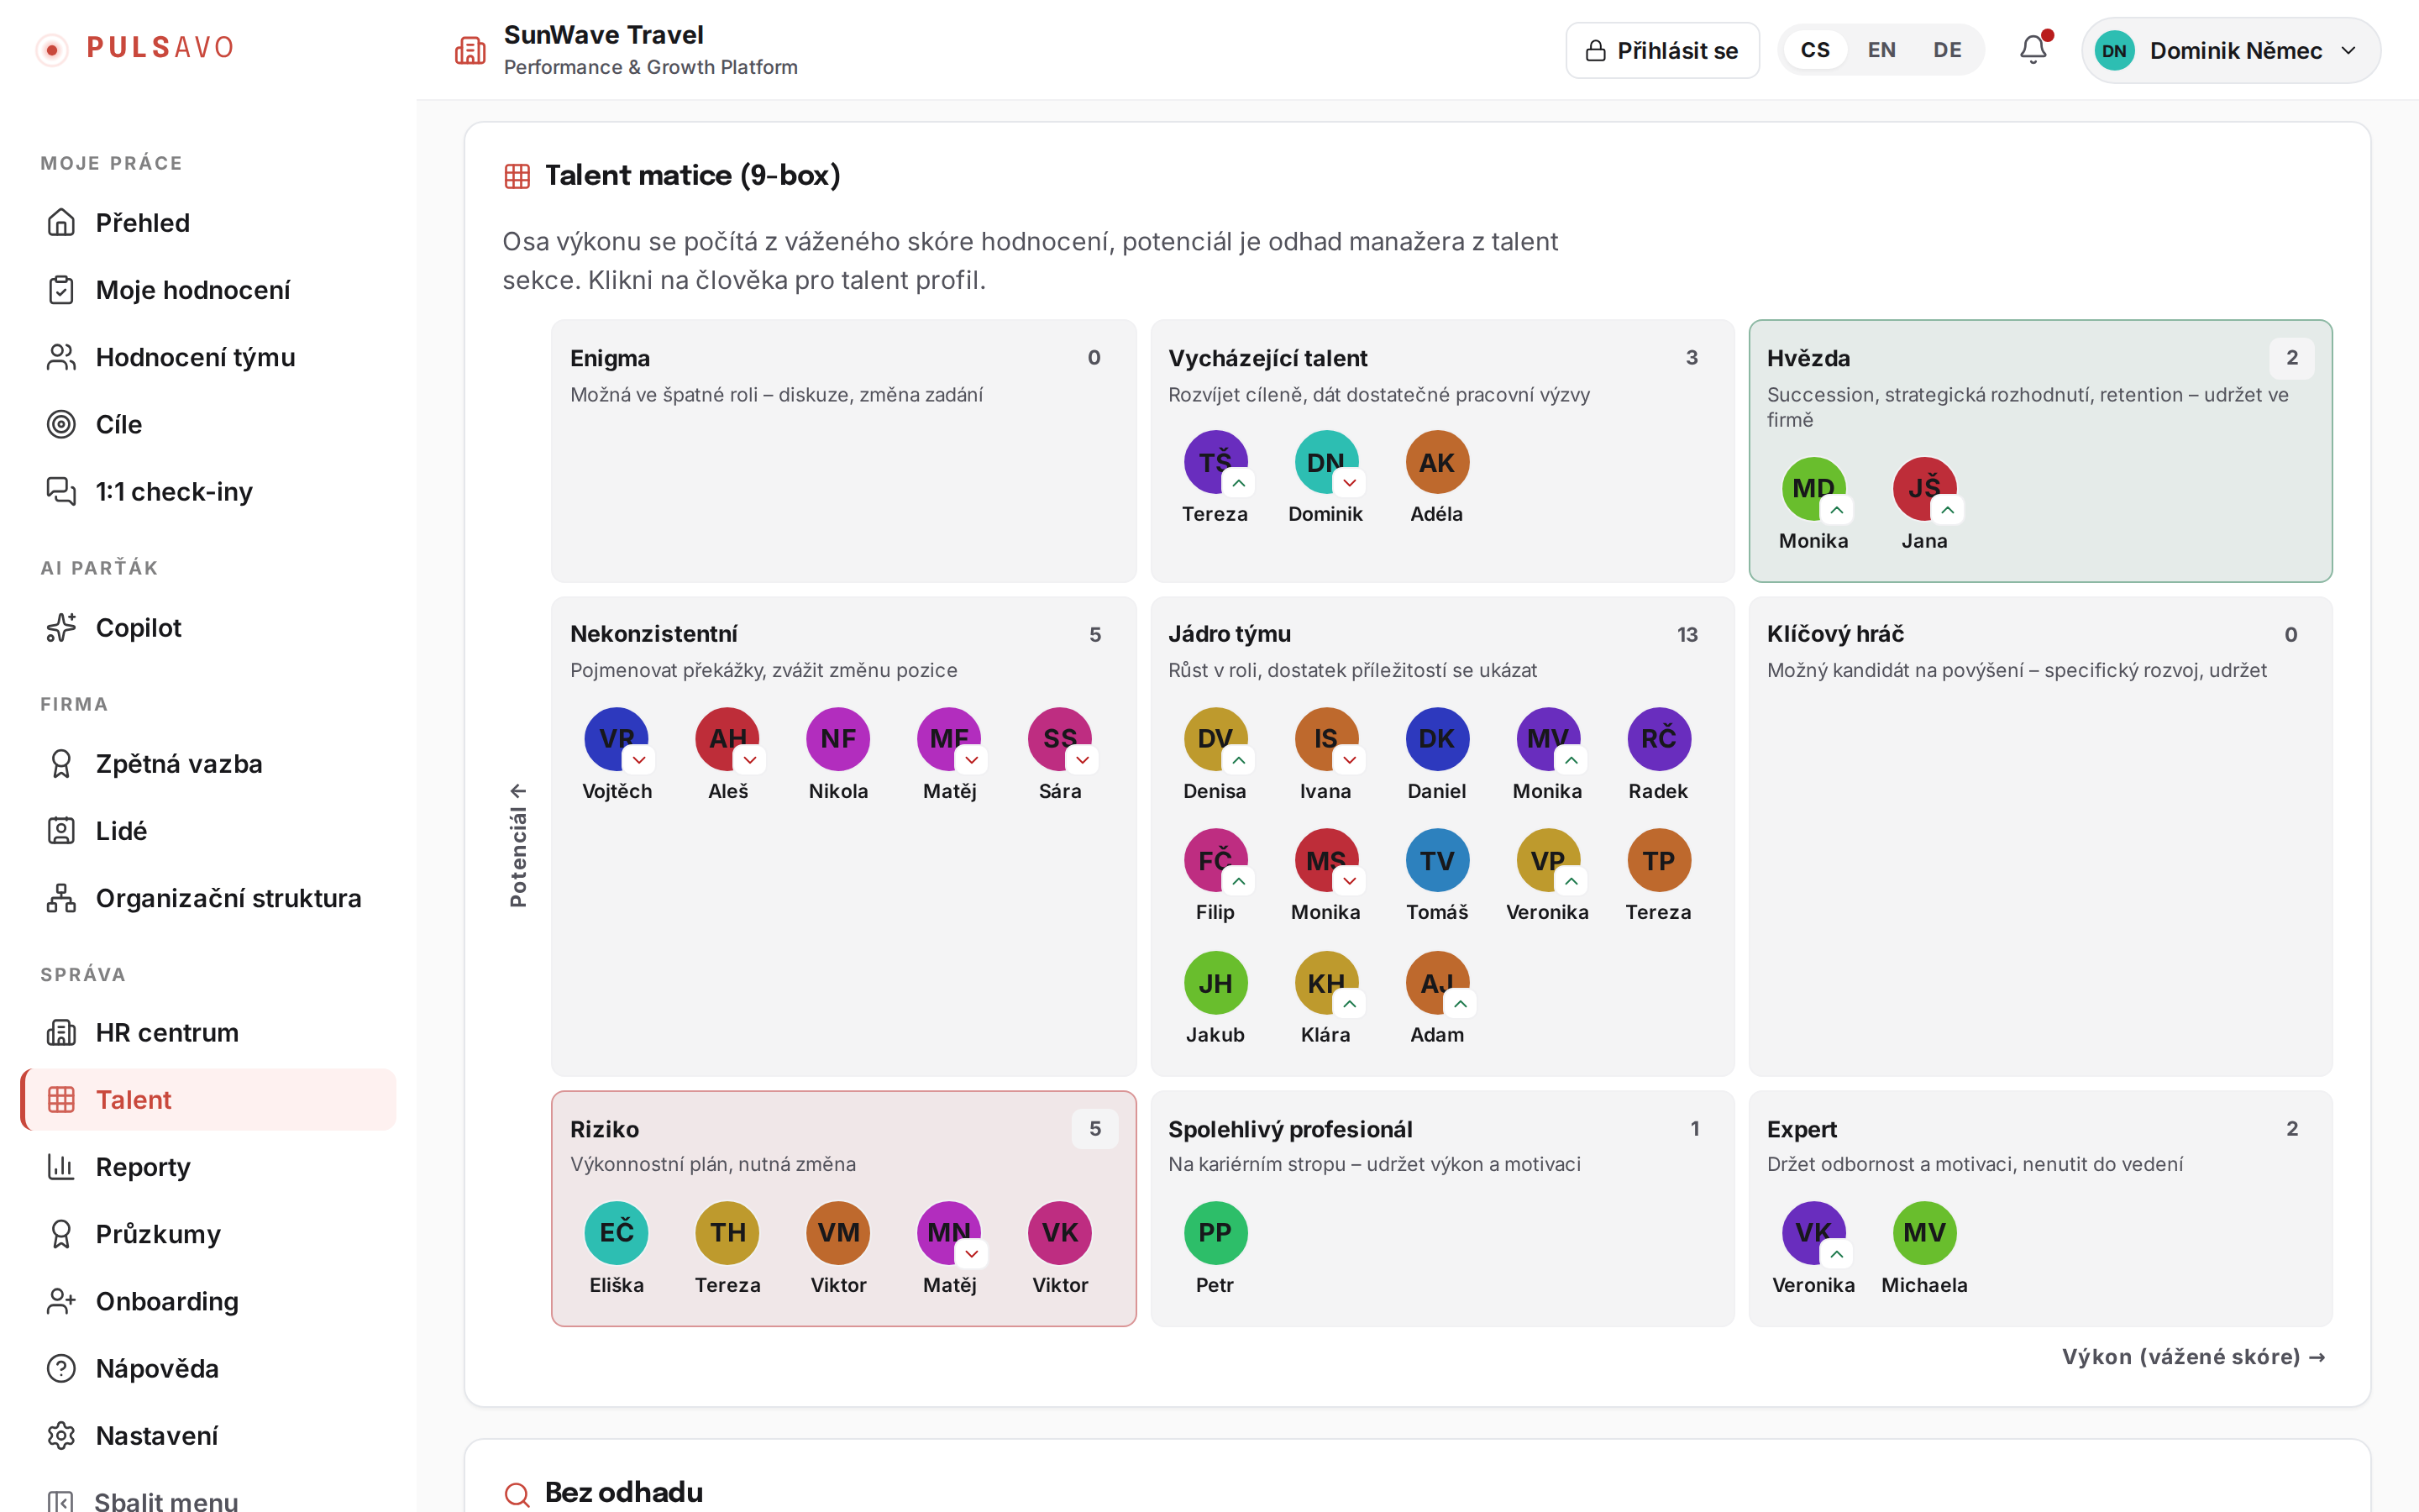Go to Hodnocení týmu

pos(208,357)
